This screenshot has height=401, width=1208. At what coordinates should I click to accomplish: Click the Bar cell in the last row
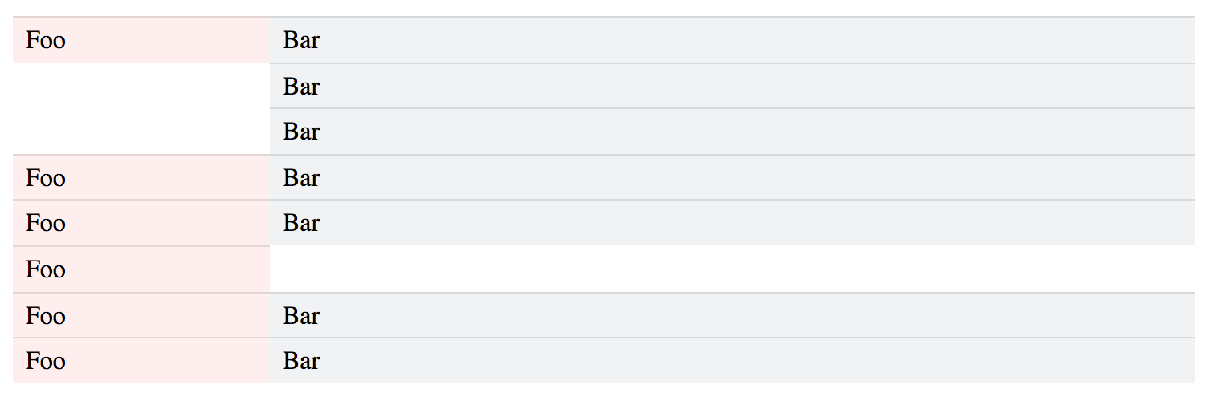[733, 361]
